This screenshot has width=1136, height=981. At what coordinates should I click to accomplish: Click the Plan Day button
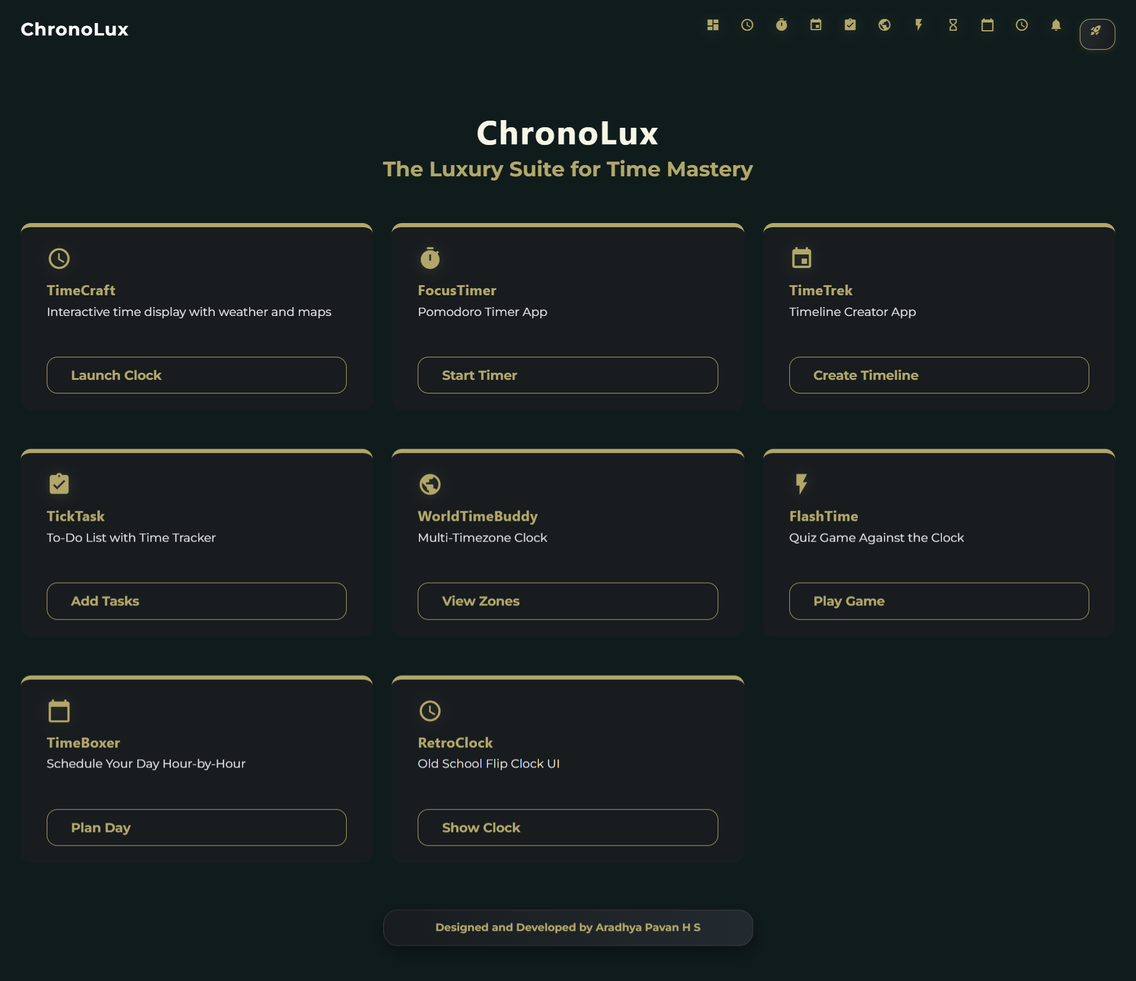point(196,827)
